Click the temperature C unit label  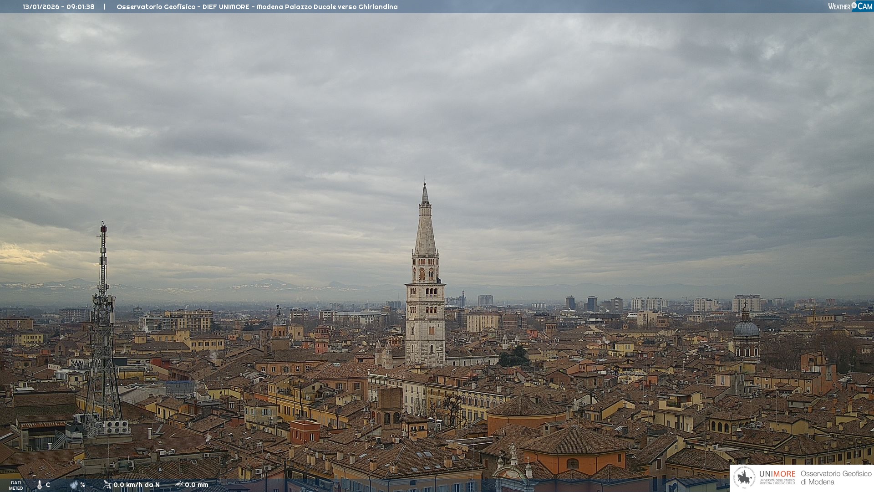48,485
